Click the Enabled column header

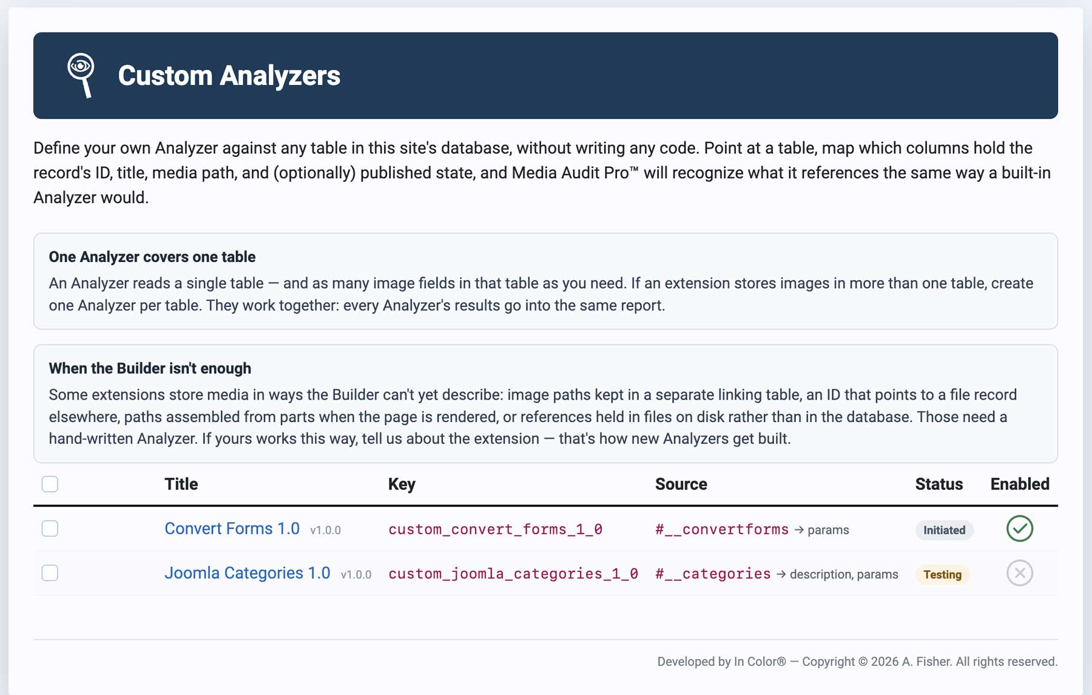[x=1020, y=484]
